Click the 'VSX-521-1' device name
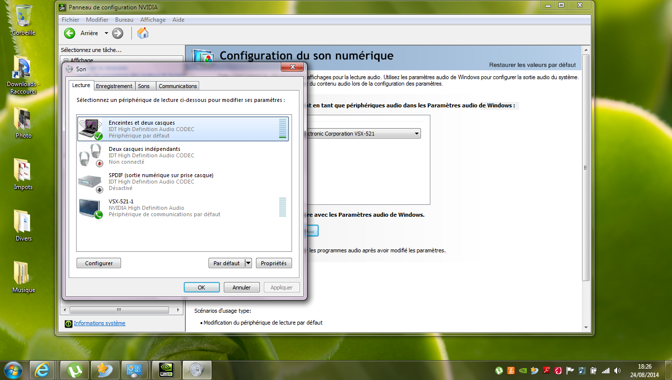 tap(121, 201)
